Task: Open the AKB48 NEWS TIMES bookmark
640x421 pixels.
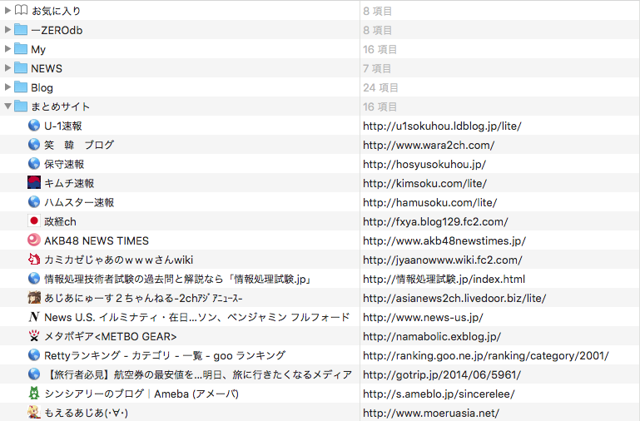Action: [97, 241]
